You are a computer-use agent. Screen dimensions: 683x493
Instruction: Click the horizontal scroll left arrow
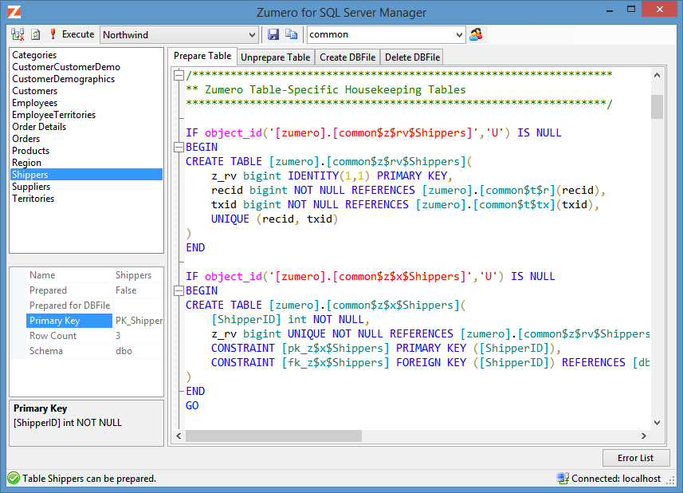[179, 436]
